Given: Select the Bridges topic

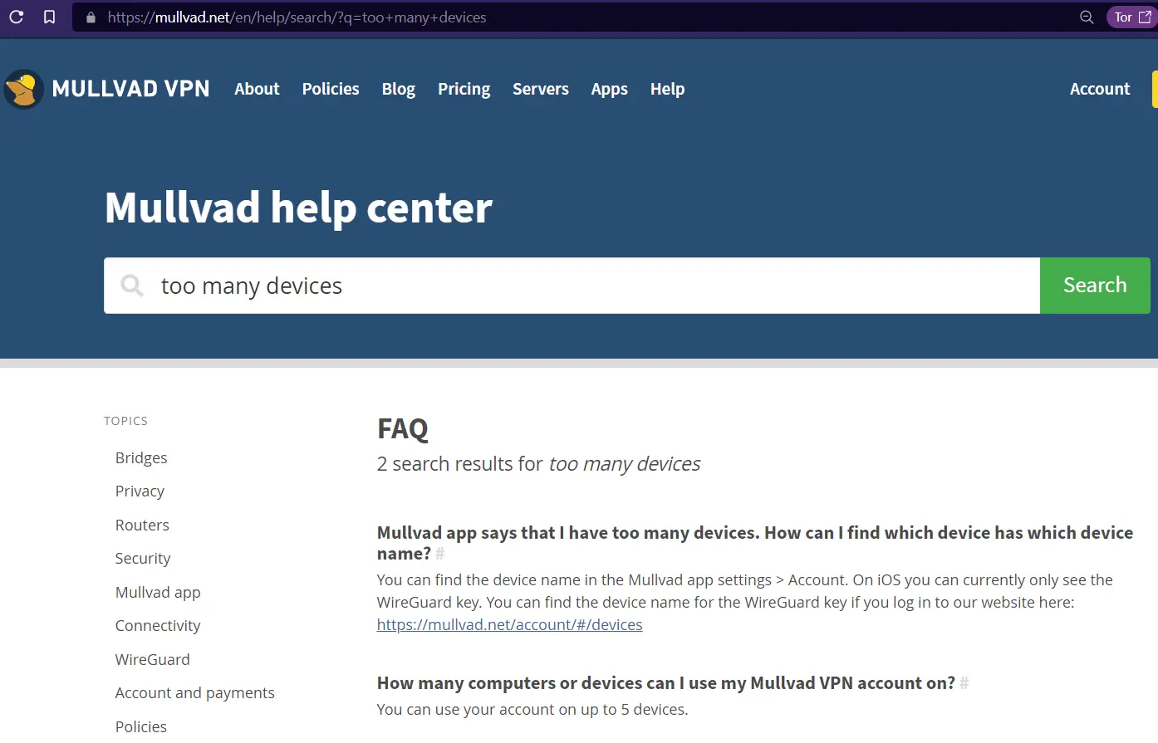Looking at the screenshot, I should (141, 458).
